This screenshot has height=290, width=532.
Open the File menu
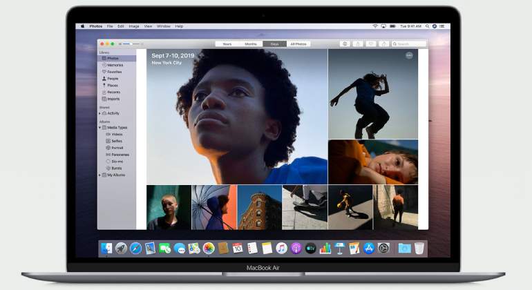tap(110, 26)
